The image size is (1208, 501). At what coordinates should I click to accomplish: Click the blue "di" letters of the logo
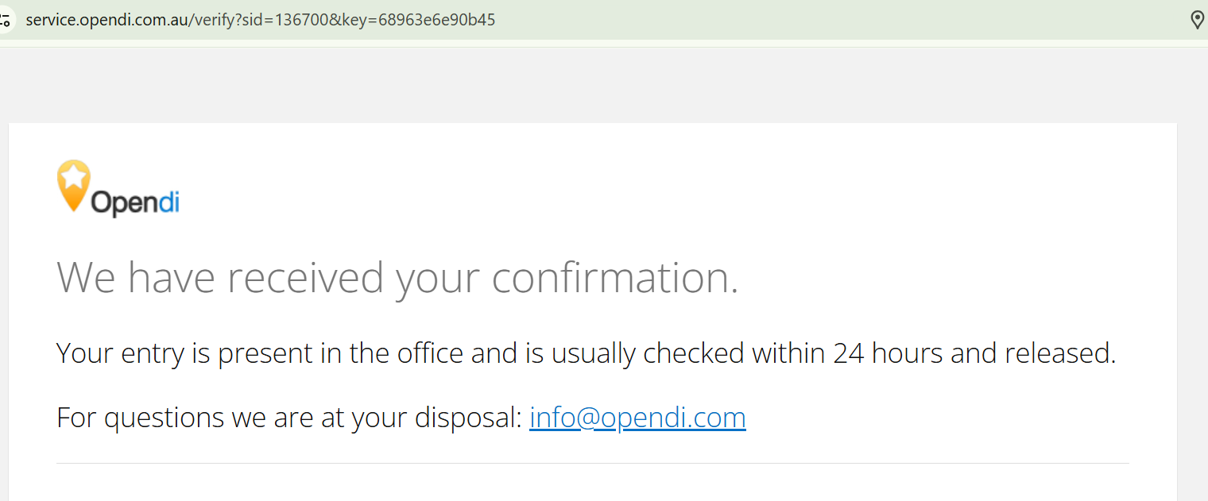click(170, 202)
